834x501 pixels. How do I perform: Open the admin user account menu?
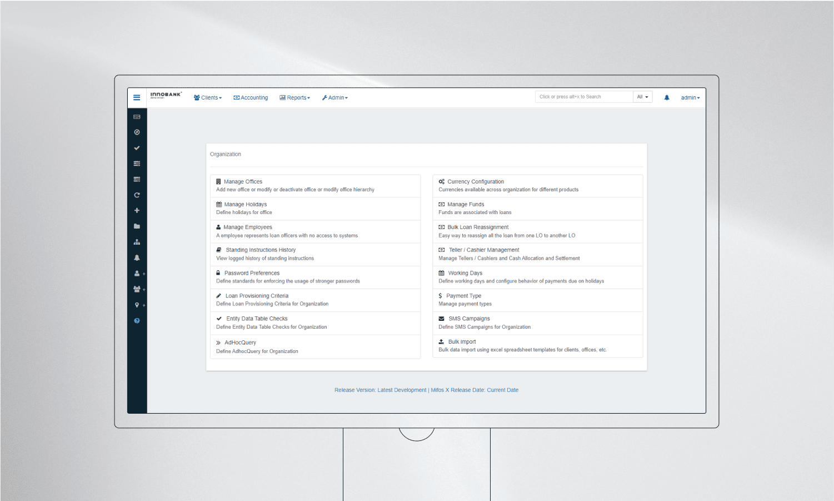click(690, 97)
